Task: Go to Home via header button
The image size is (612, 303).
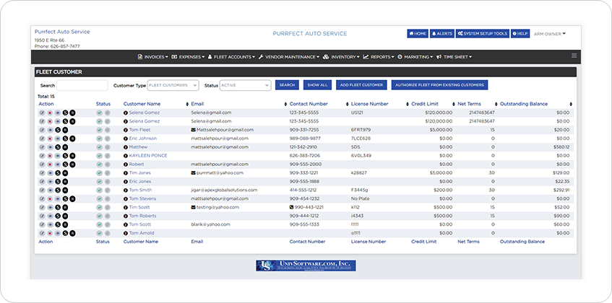Action: [x=418, y=34]
